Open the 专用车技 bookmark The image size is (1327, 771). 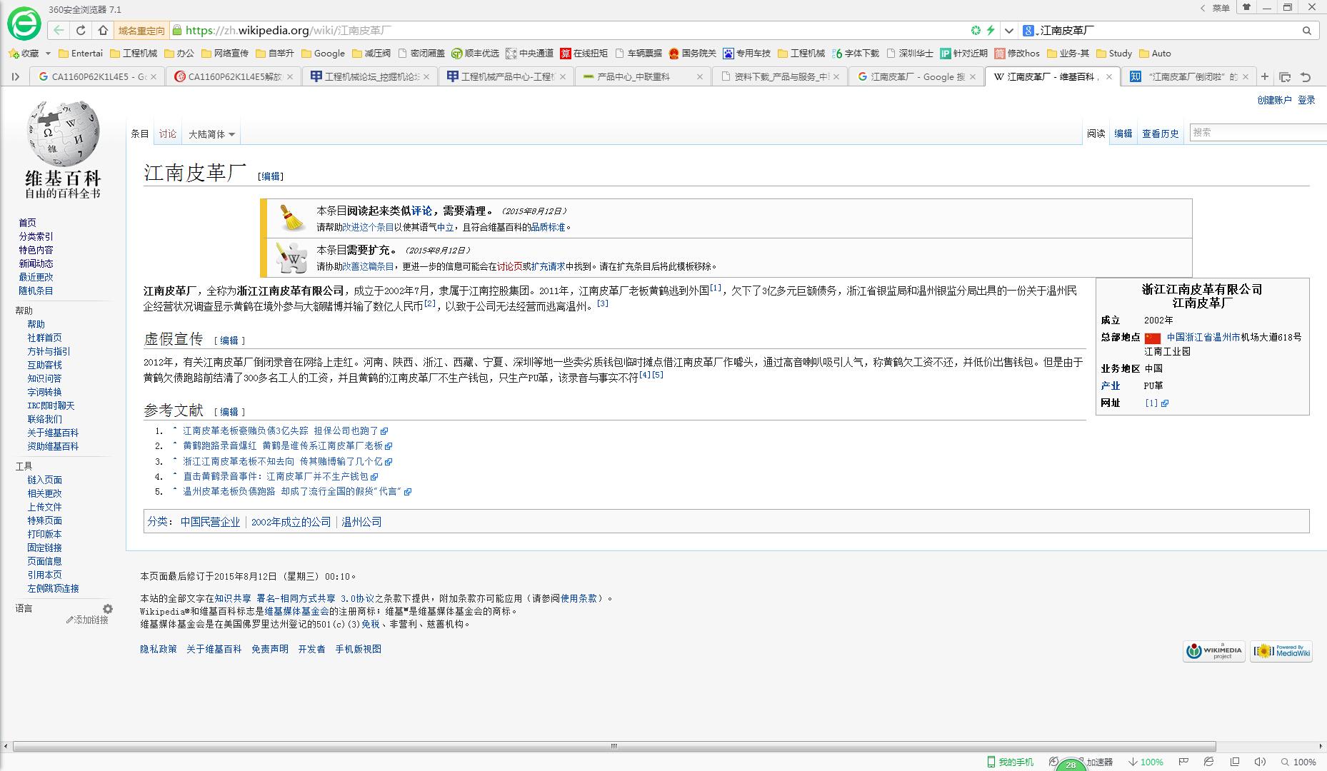[x=747, y=53]
